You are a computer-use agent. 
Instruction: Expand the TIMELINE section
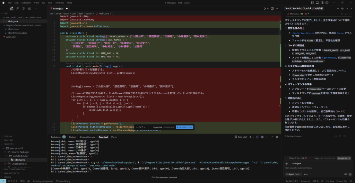coord(24,140)
